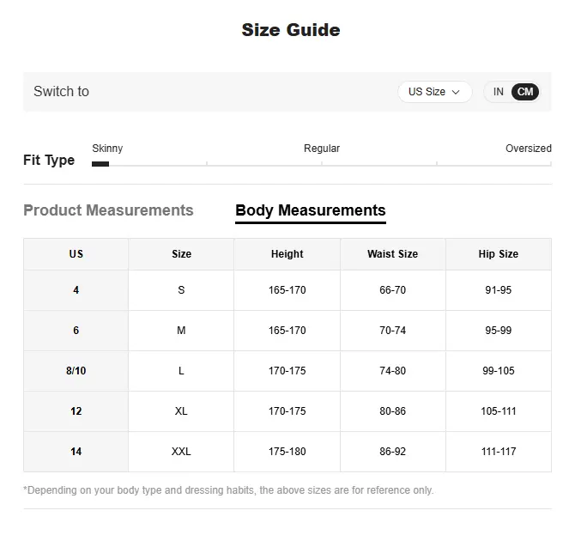Click the Height column header
575x541 pixels.
point(287,254)
